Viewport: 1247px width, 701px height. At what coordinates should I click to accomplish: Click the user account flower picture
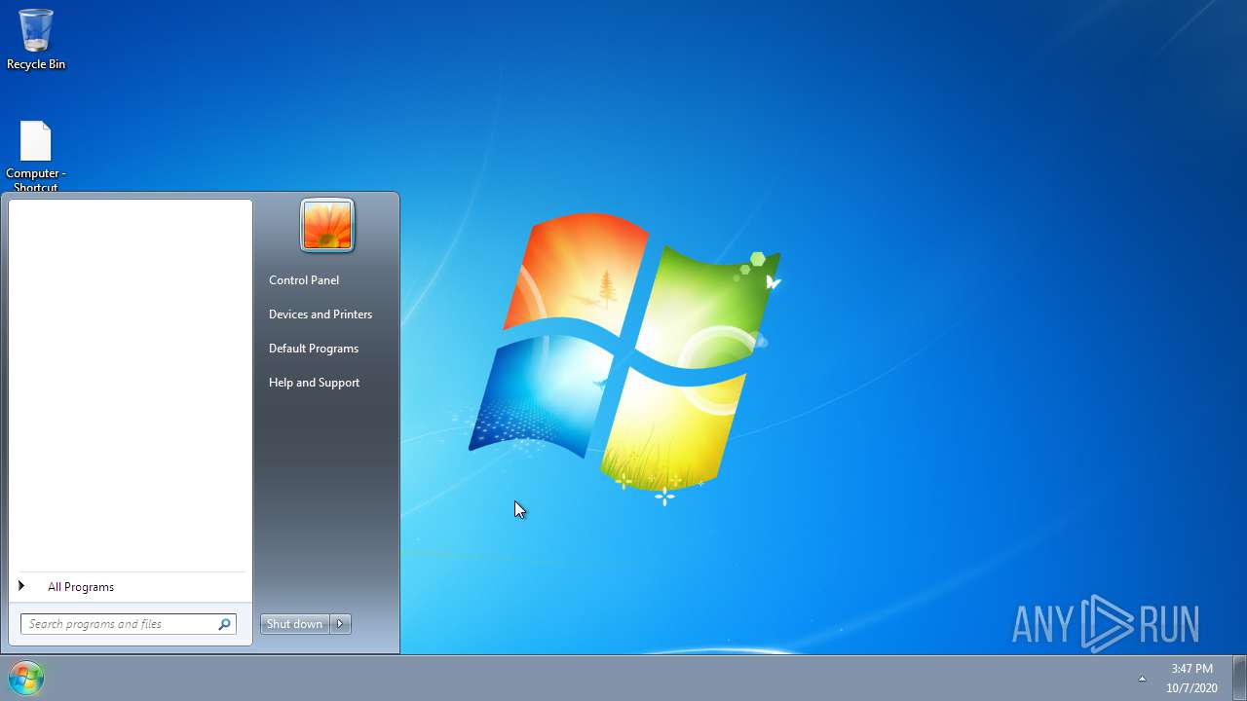(x=327, y=225)
